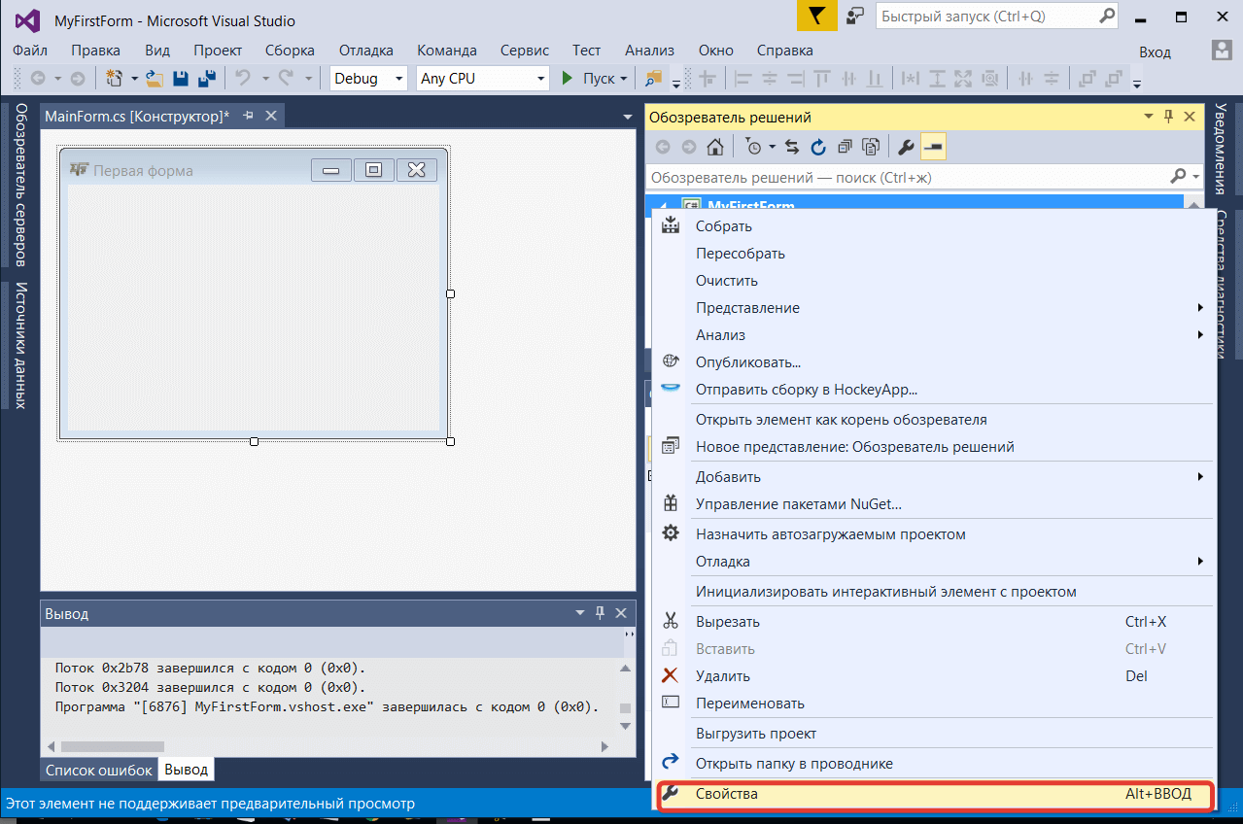
Task: Click the Find in Files toolbar icon
Action: tap(653, 78)
